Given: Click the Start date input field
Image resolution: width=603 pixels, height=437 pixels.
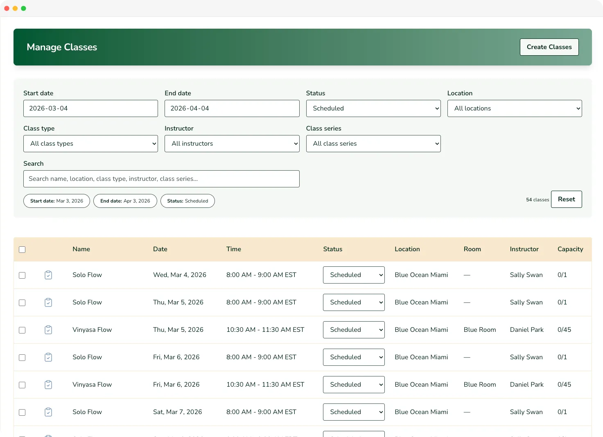Looking at the screenshot, I should pyautogui.click(x=90, y=108).
